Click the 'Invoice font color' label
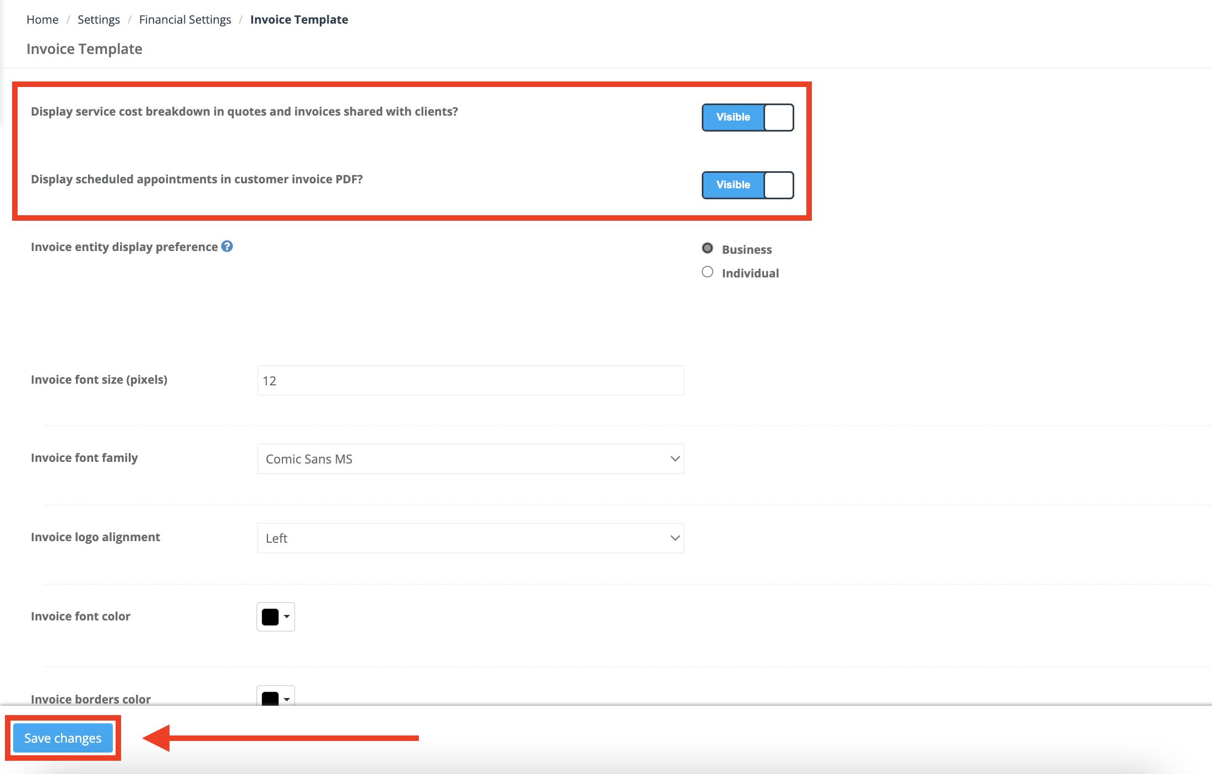Image resolution: width=1212 pixels, height=774 pixels. click(x=80, y=617)
